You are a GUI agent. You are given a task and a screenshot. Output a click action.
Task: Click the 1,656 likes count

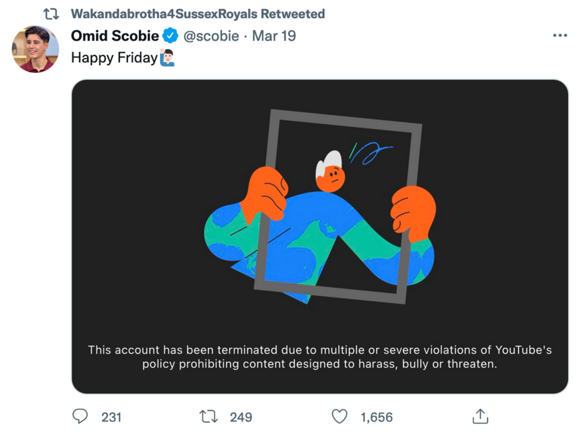point(376,417)
